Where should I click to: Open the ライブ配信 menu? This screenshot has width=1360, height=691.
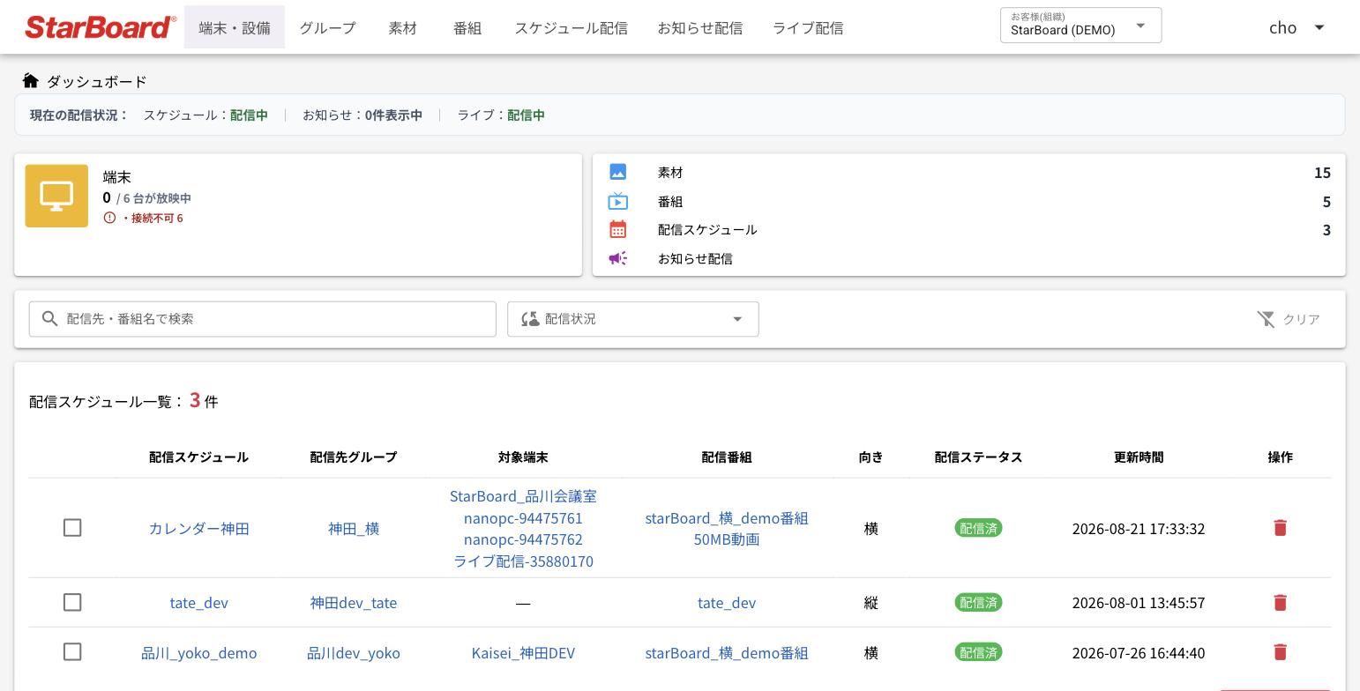[x=808, y=27]
